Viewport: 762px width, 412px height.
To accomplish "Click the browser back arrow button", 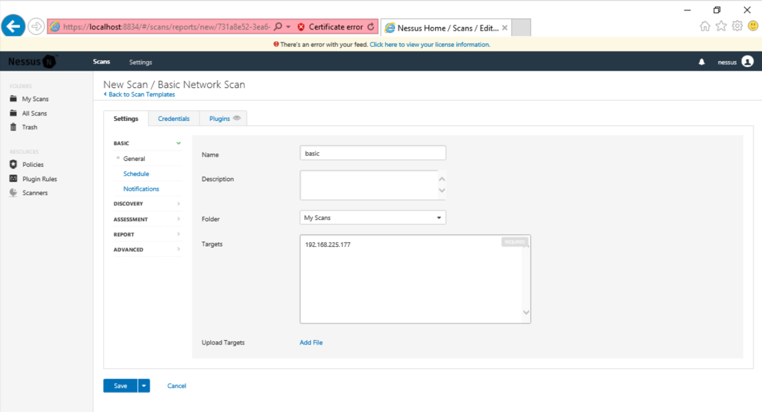I will (14, 26).
